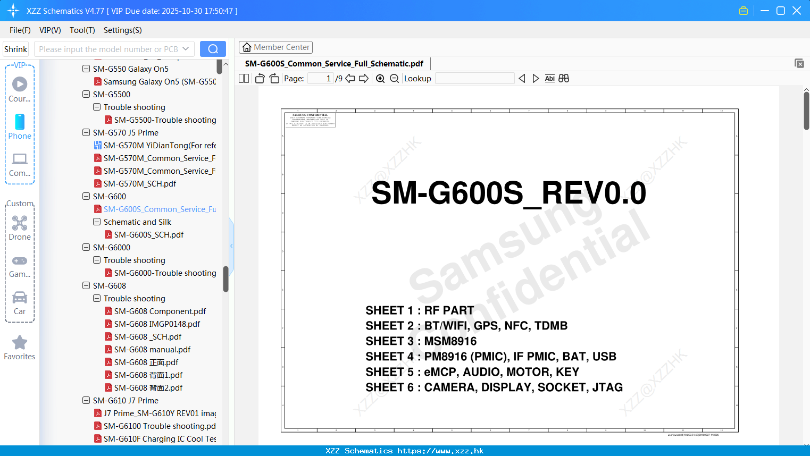Select the Computer category in sidebar
The height and width of the screenshot is (456, 810).
(20, 164)
